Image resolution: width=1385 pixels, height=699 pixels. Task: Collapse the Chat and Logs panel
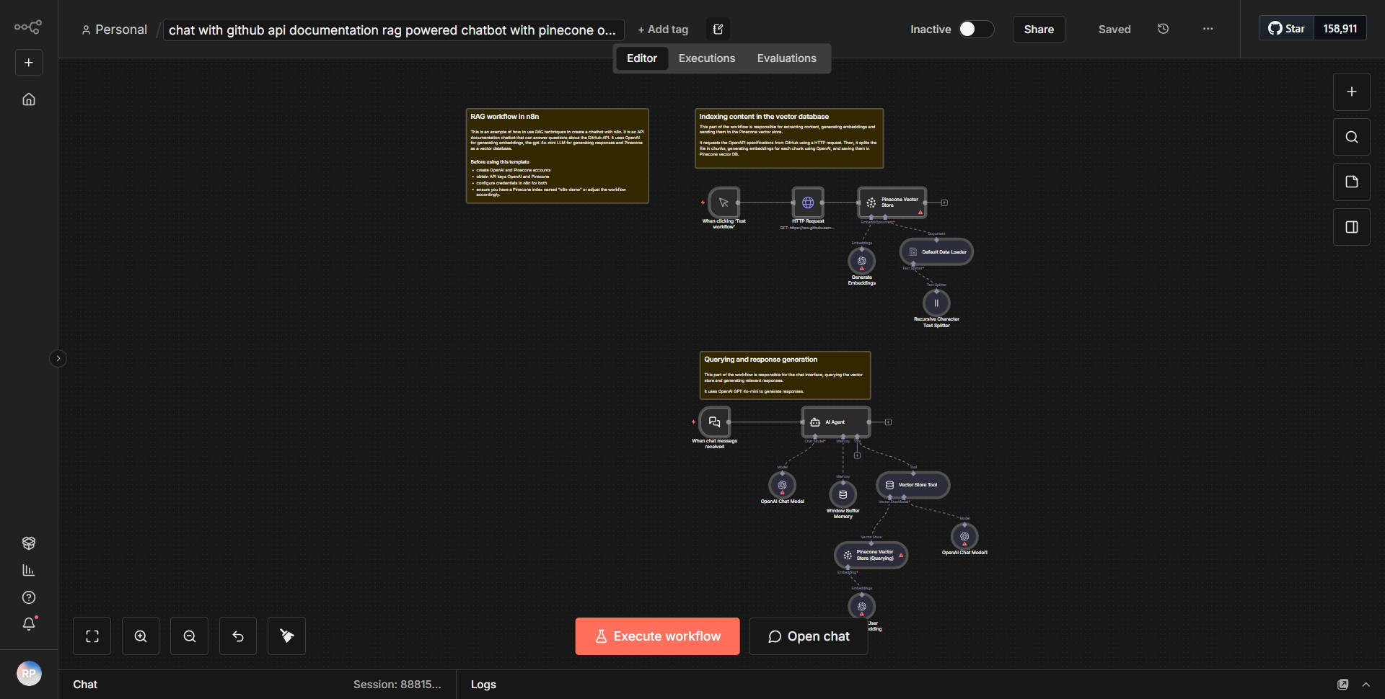(1366, 684)
